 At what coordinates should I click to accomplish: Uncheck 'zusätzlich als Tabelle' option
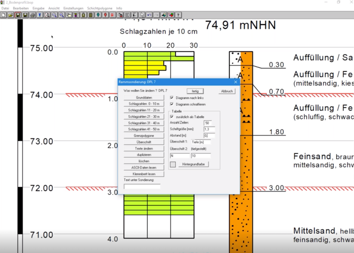(172, 117)
